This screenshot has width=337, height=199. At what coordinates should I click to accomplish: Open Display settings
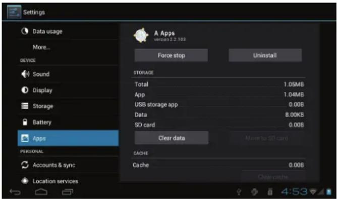tap(68, 90)
